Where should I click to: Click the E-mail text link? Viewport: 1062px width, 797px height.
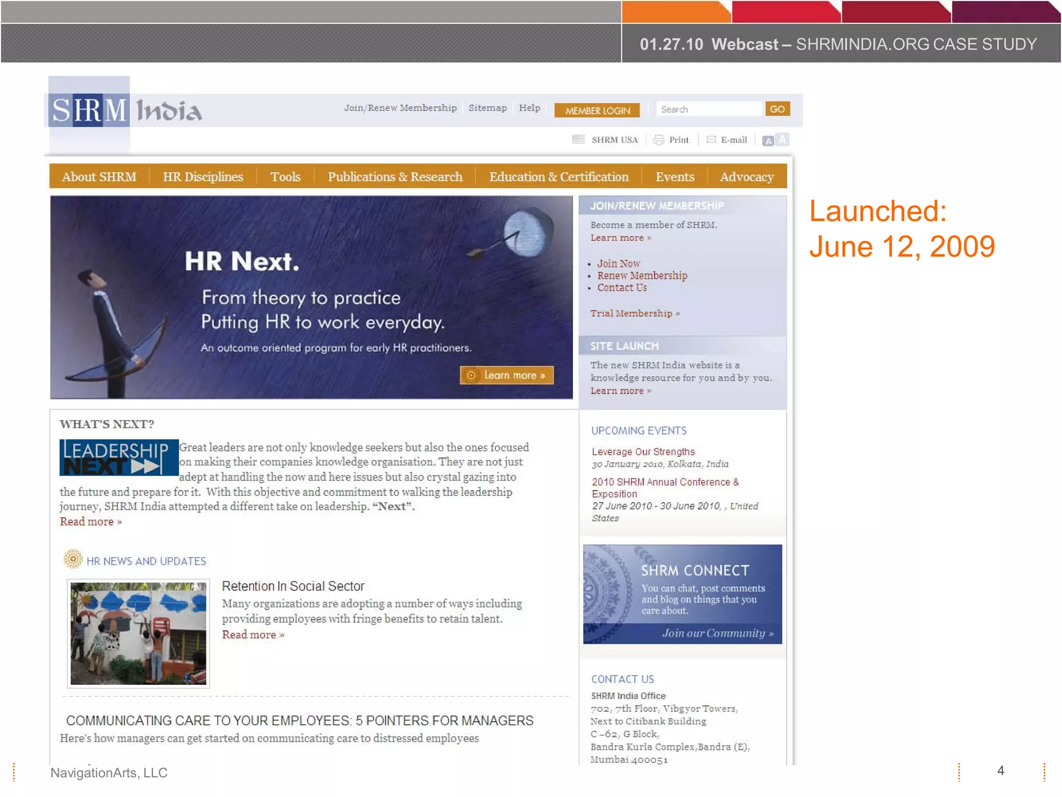click(x=734, y=140)
